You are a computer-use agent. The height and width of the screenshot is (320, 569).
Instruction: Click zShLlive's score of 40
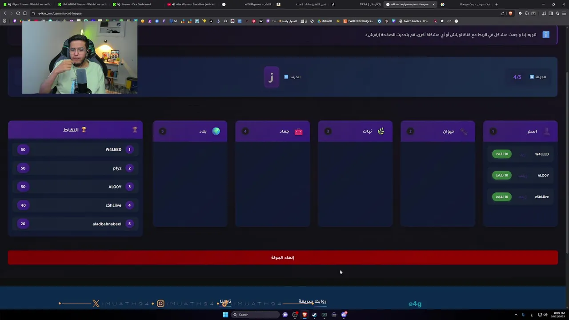23,205
